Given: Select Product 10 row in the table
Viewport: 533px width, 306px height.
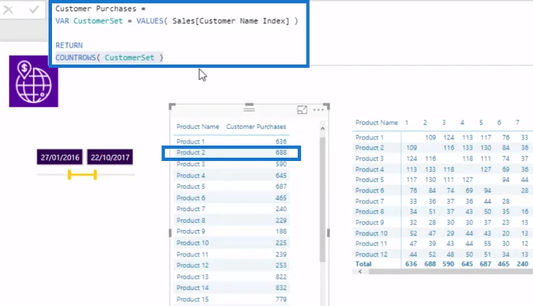Looking at the screenshot, I should tap(231, 243).
